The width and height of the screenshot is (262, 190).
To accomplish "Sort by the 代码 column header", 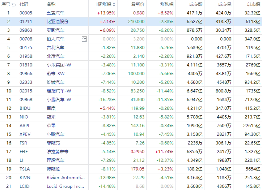I will pos(24,4).
